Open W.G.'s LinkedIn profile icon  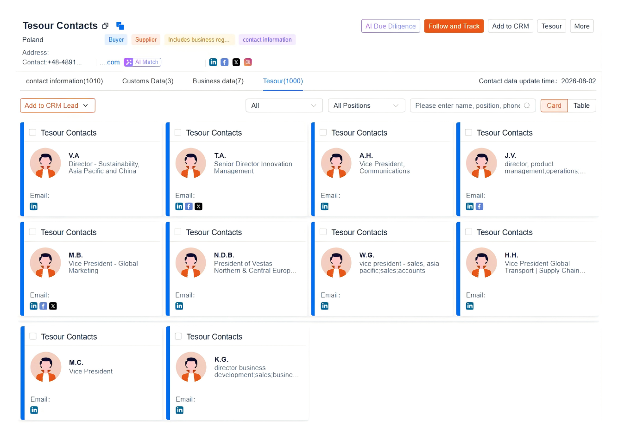[325, 306]
